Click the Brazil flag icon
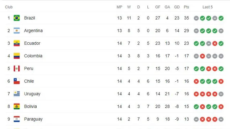 coord(17,18)
